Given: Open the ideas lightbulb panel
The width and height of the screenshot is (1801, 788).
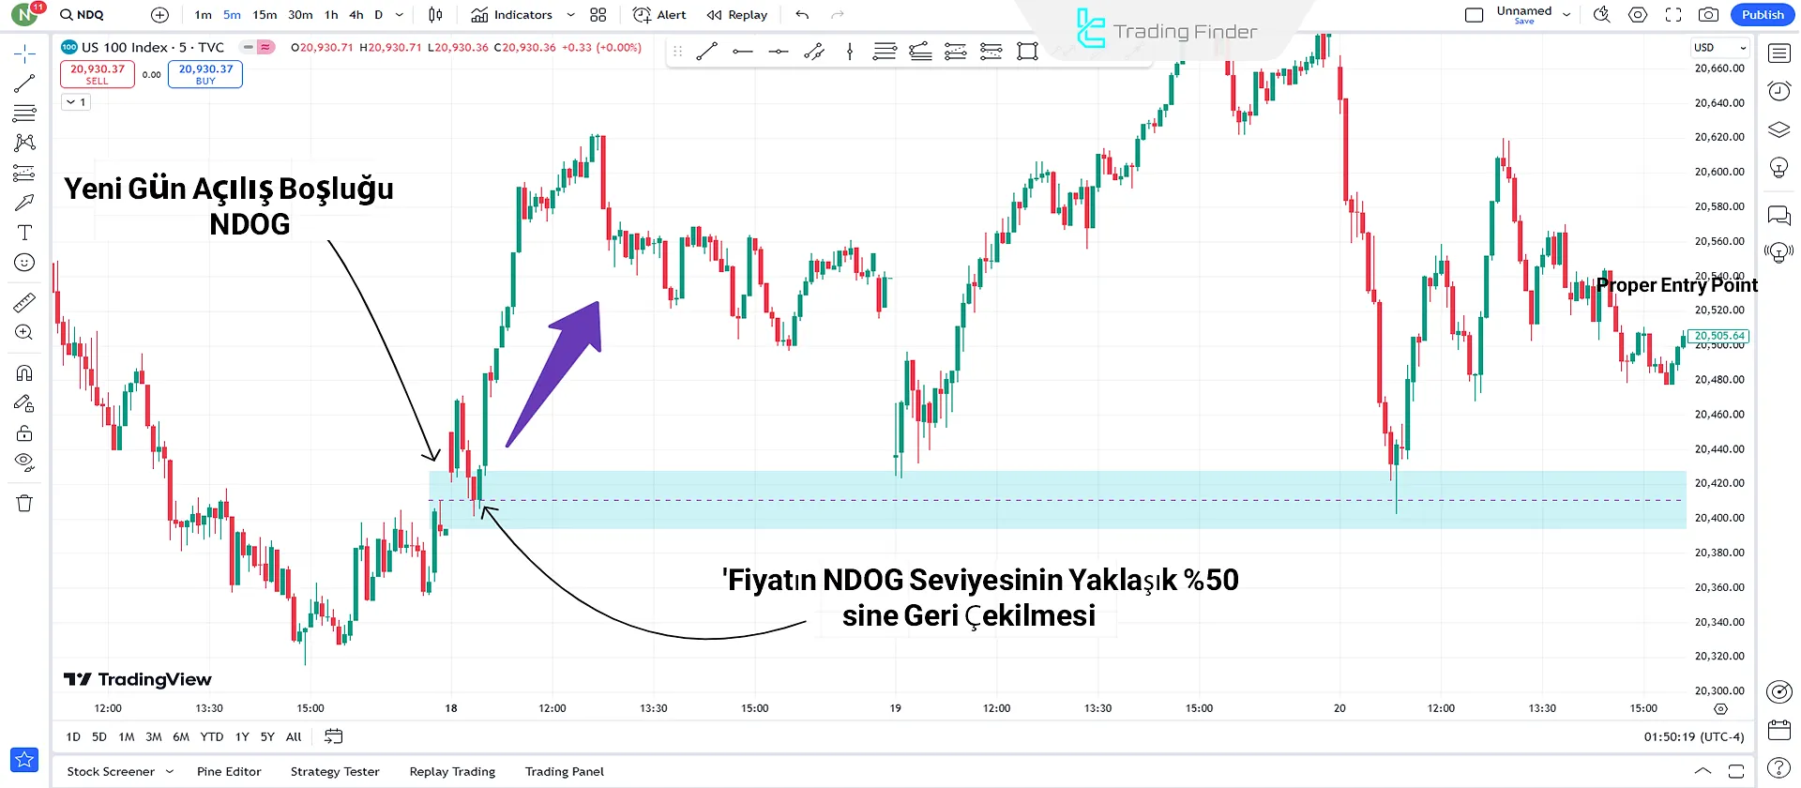Looking at the screenshot, I should [1778, 167].
